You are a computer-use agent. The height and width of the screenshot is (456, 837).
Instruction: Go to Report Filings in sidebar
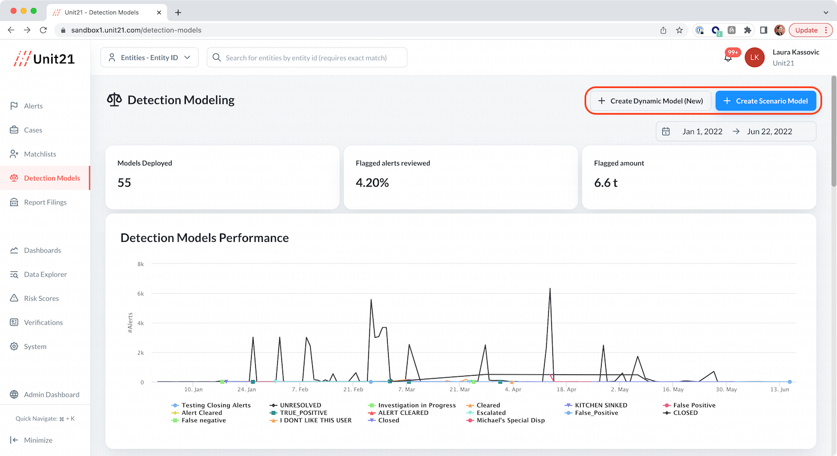click(45, 202)
